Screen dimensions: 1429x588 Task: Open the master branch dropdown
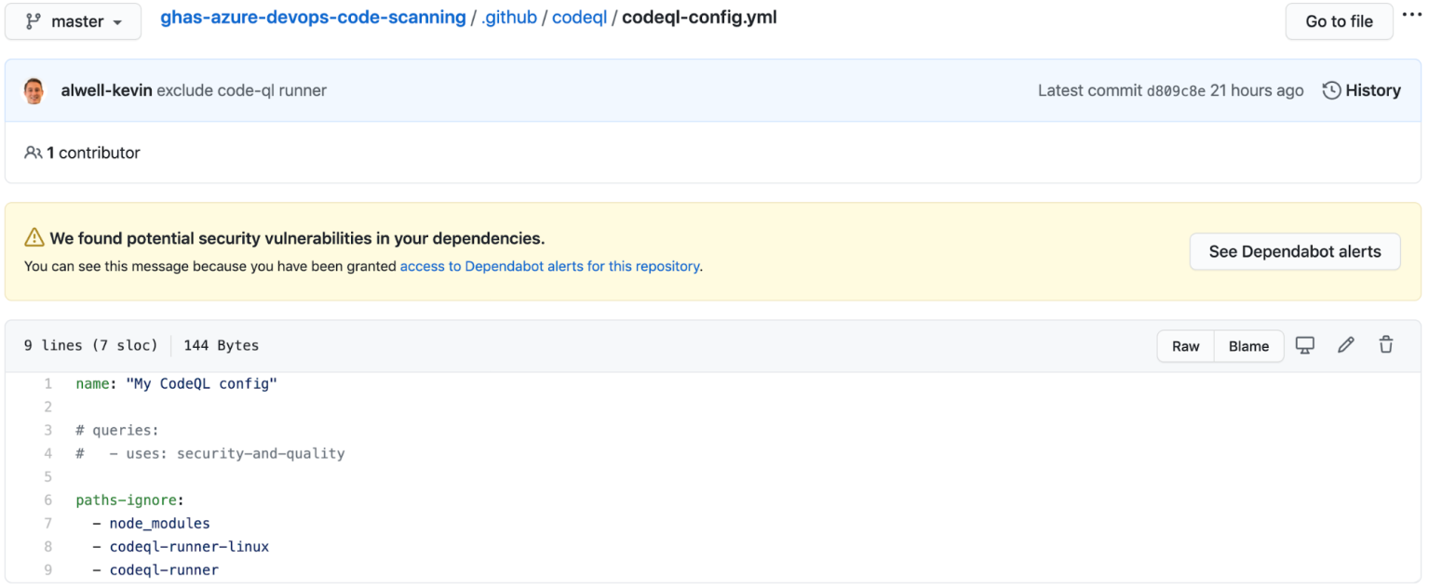pyautogui.click(x=74, y=21)
